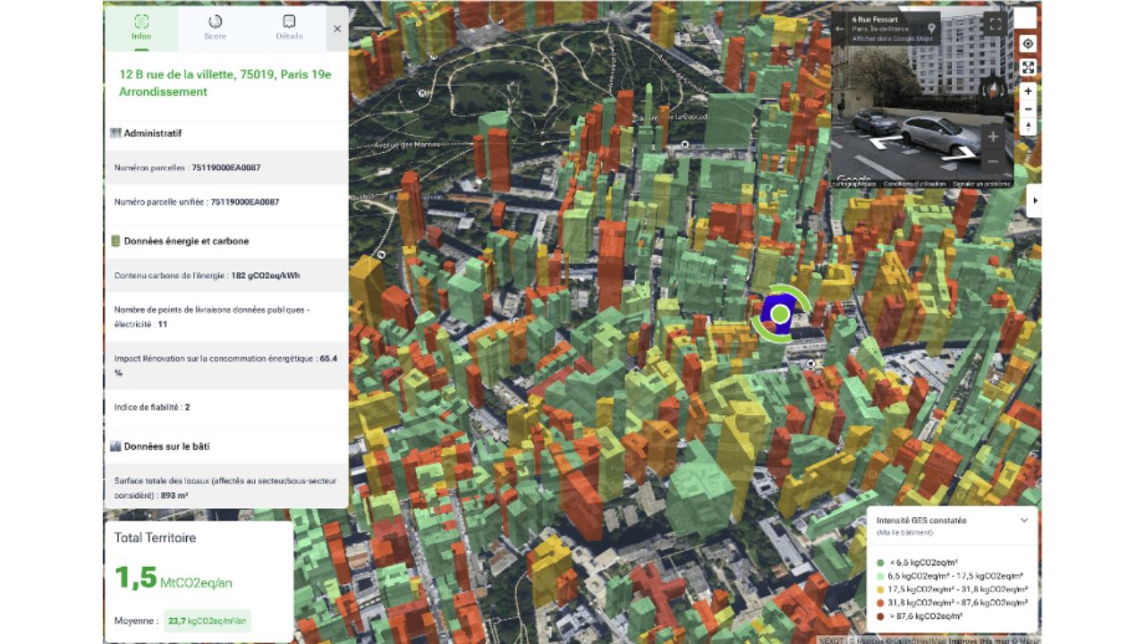The width and height of the screenshot is (1145, 644).
Task: Zoom in inside the Street View panel
Action: pyautogui.click(x=992, y=137)
